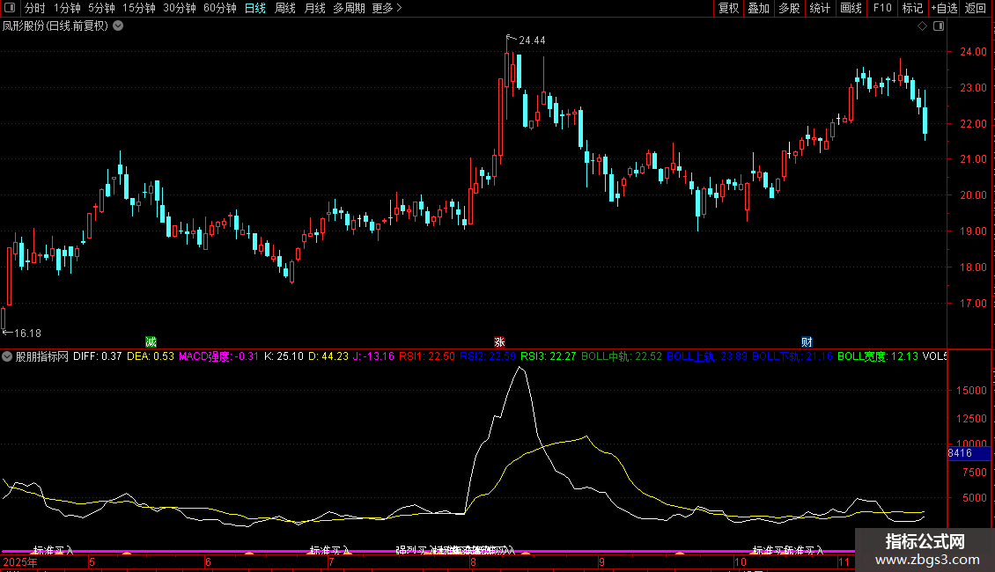Screen dimensions: 995x572
Task: Switch to the 分时 intraday tab
Action: click(x=34, y=9)
